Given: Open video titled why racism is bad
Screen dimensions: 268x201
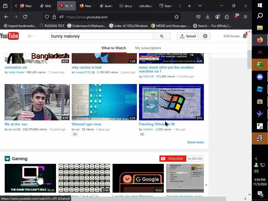Looking at the screenshot, I should tap(87, 67).
